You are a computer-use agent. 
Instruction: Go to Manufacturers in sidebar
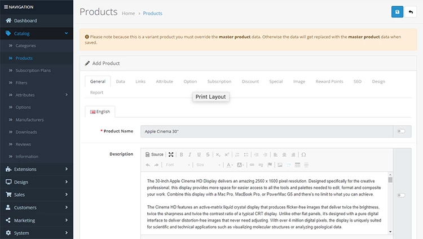(x=29, y=119)
